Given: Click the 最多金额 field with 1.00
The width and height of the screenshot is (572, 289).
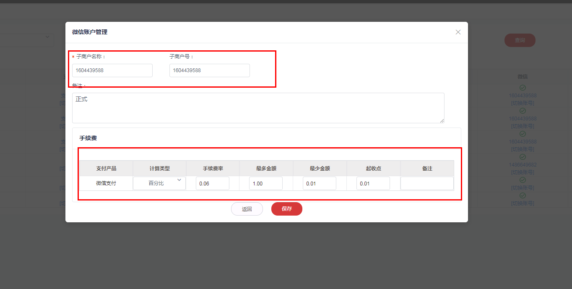Looking at the screenshot, I should (x=266, y=183).
